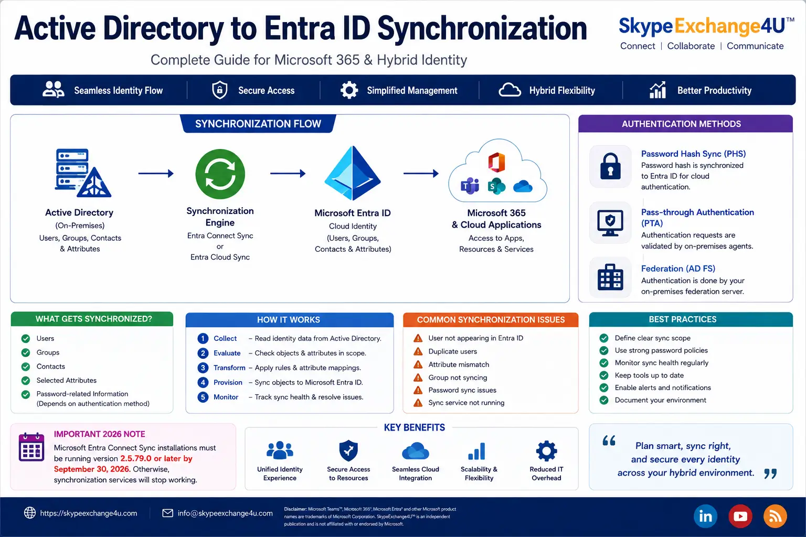806x537 pixels.
Task: Click the checkmark next to Define clear sync scope
Action: (604, 338)
